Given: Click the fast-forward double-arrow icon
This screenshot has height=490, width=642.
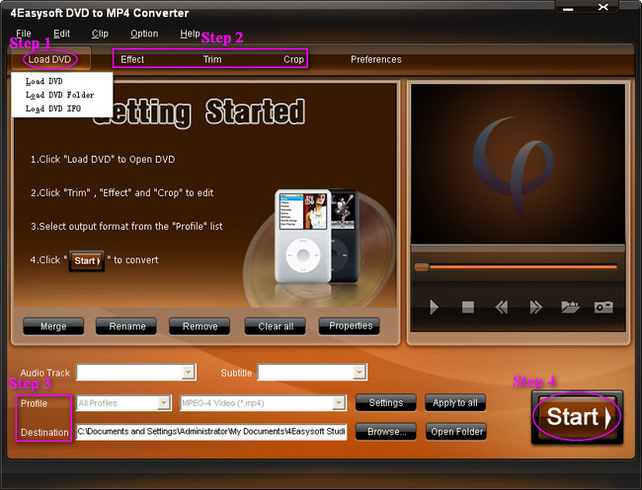Looking at the screenshot, I should (536, 307).
